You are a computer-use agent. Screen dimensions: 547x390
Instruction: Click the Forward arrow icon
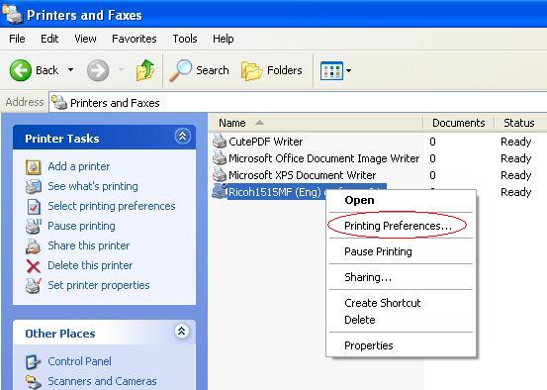pos(98,70)
